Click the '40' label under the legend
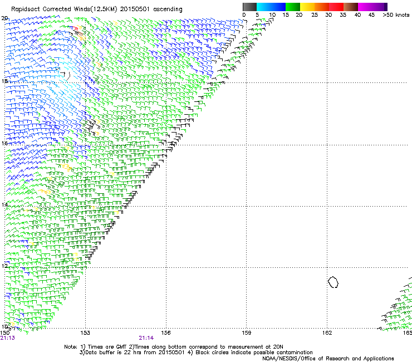Screen dimensions: 412x362 (x=357, y=15)
